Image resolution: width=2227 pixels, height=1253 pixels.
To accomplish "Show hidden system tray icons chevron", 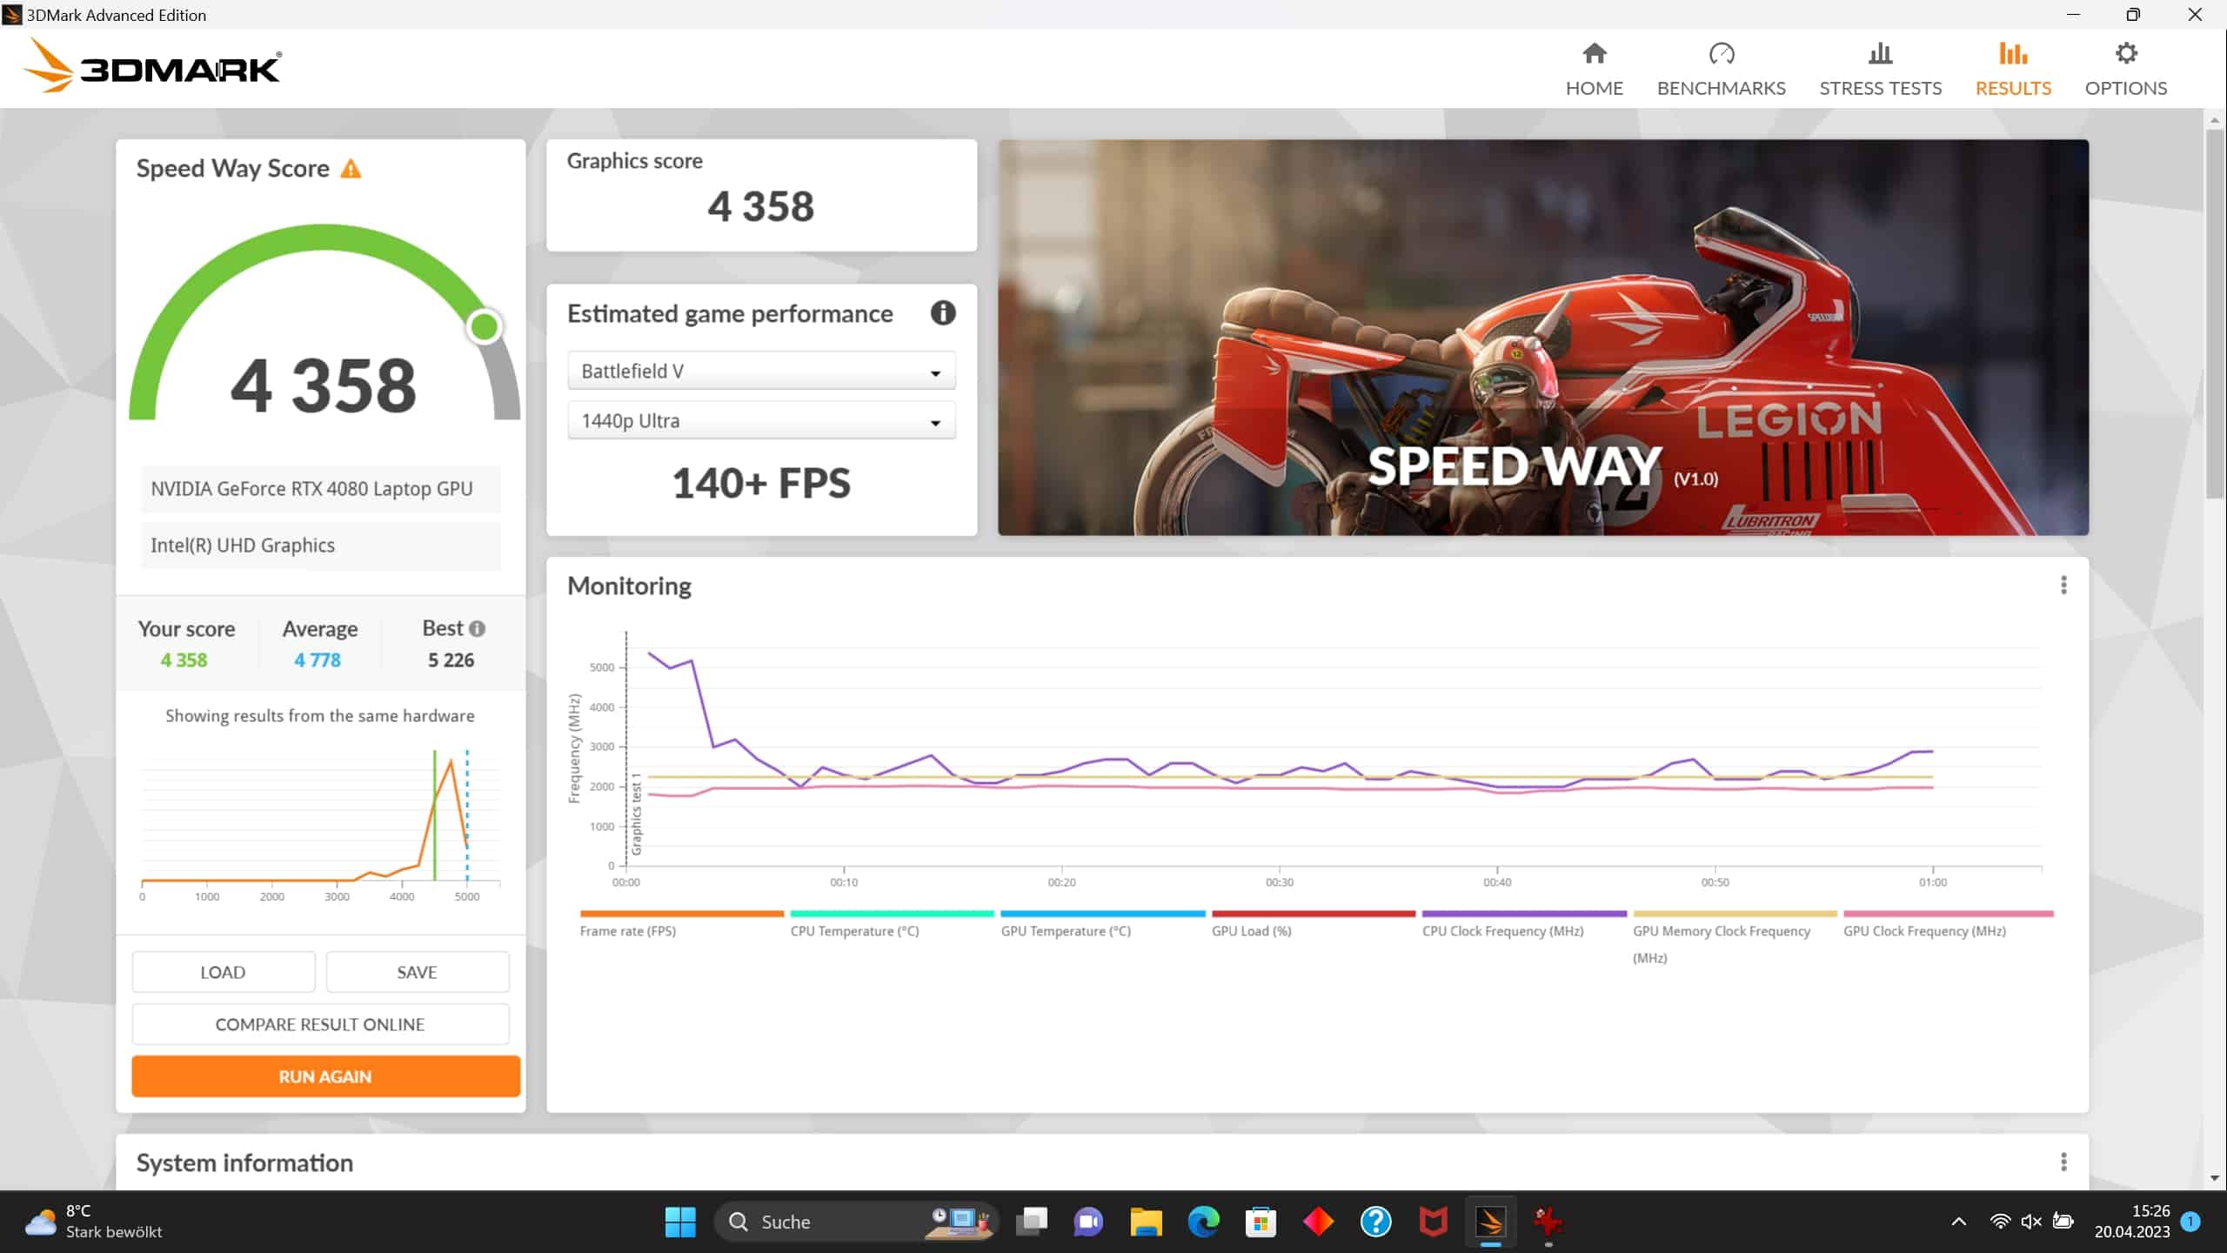I will [1959, 1222].
